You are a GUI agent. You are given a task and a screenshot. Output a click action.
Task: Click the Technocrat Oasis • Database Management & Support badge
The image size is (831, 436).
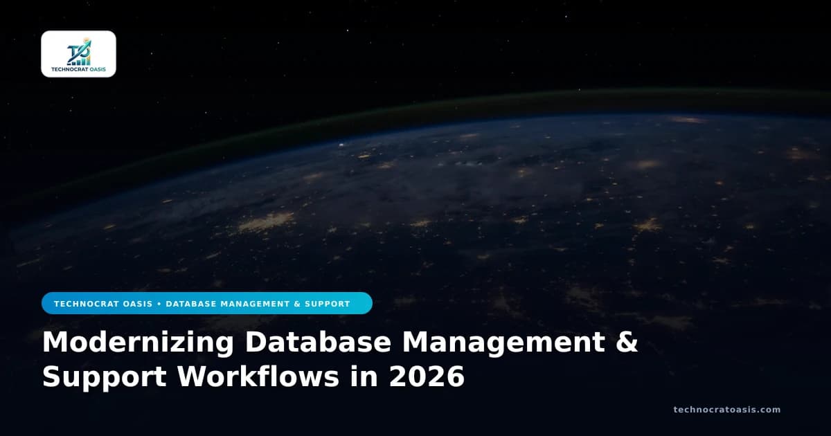[x=207, y=303]
